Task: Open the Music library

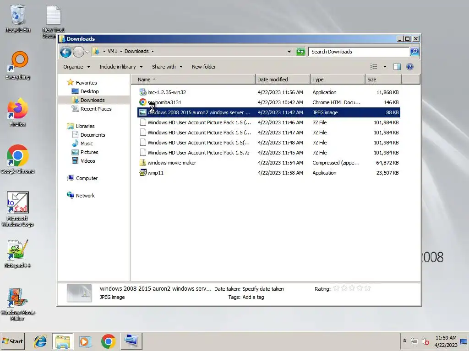Action: (87, 144)
